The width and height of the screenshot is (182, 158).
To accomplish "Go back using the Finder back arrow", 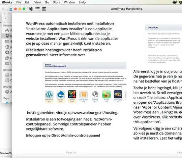I will (6, 18).
